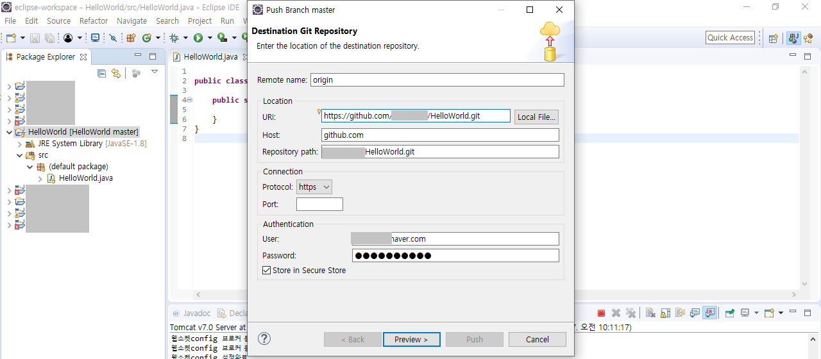
Task: Maximize the Package Explorer panel
Action: click(153, 56)
